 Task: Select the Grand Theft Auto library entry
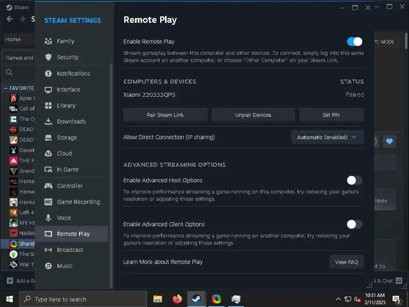click(18, 171)
